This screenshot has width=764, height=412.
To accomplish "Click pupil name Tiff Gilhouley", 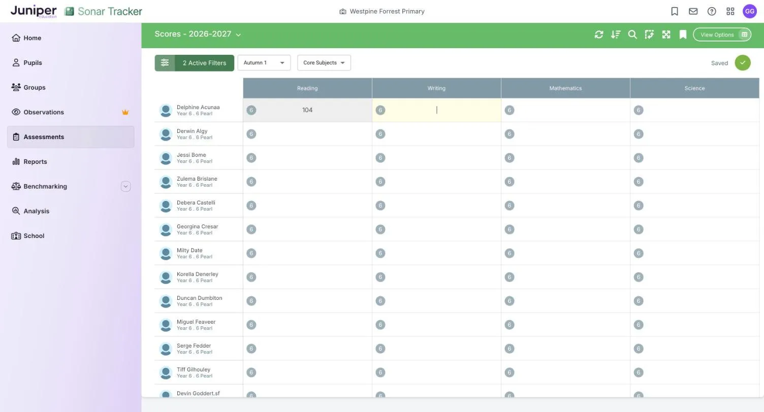I will point(194,369).
